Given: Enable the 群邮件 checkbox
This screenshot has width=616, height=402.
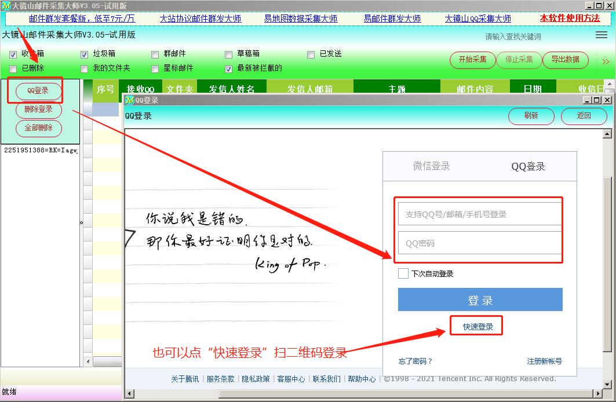Looking at the screenshot, I should [155, 54].
